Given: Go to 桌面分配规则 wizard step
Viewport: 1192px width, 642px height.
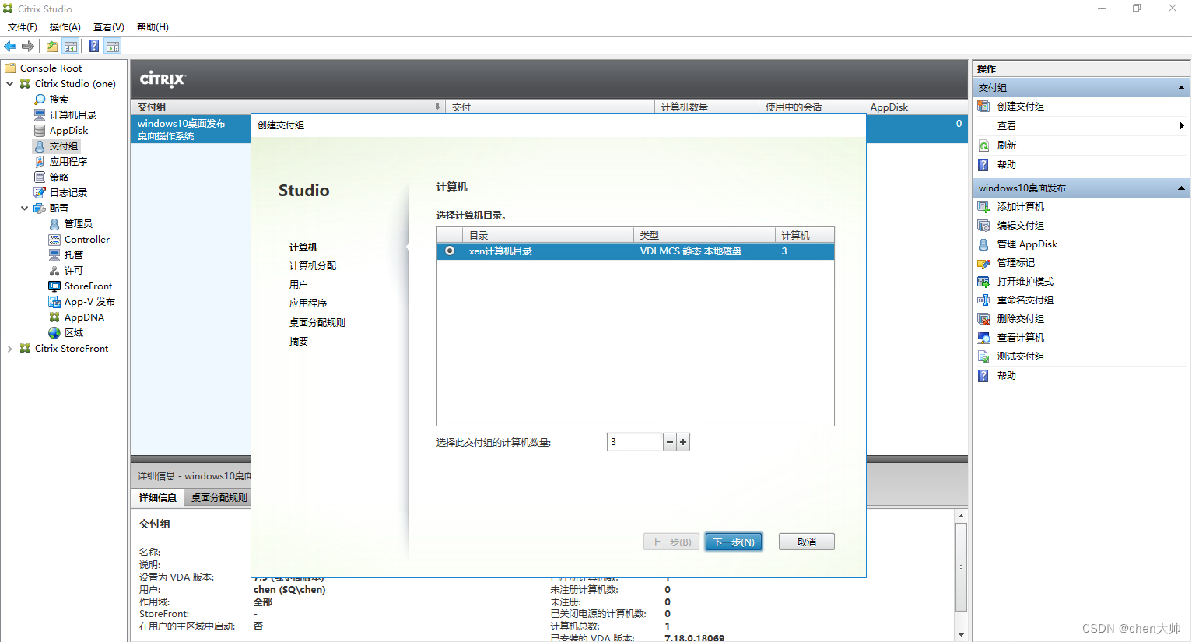Looking at the screenshot, I should (x=317, y=323).
